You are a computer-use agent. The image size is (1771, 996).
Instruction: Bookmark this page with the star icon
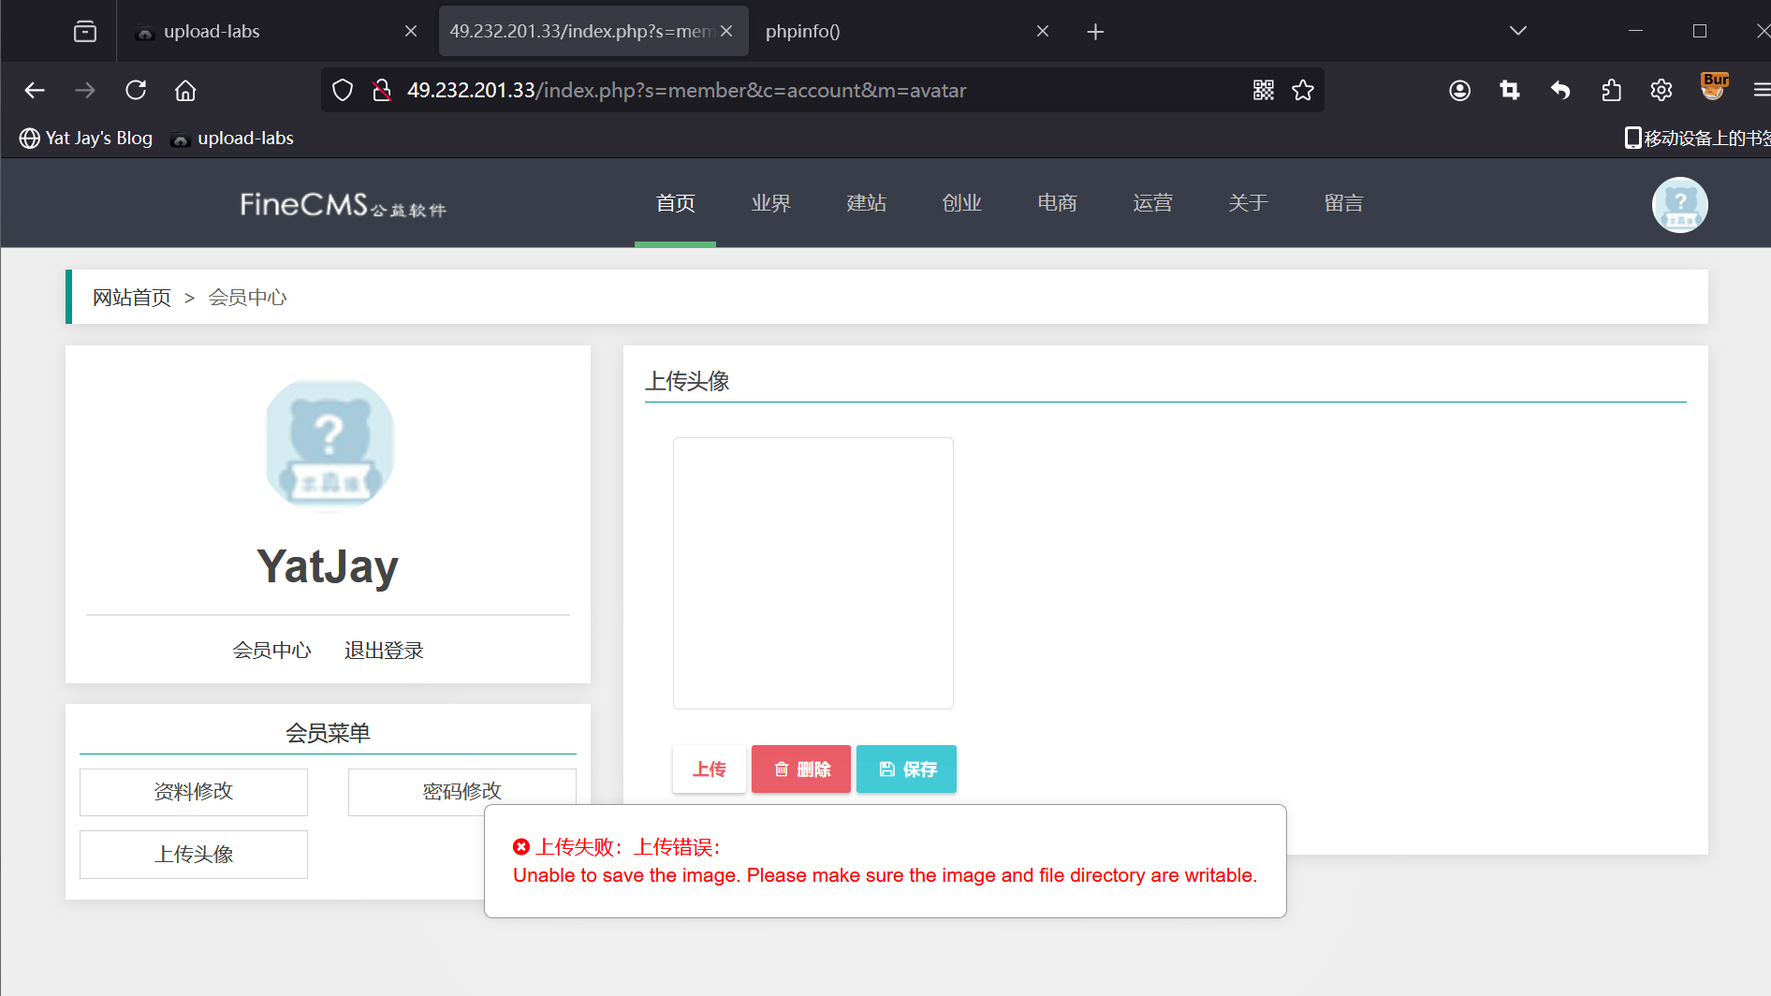point(1303,90)
